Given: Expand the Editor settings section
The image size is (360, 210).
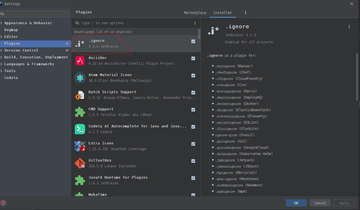Looking at the screenshot, I should 1,37.
